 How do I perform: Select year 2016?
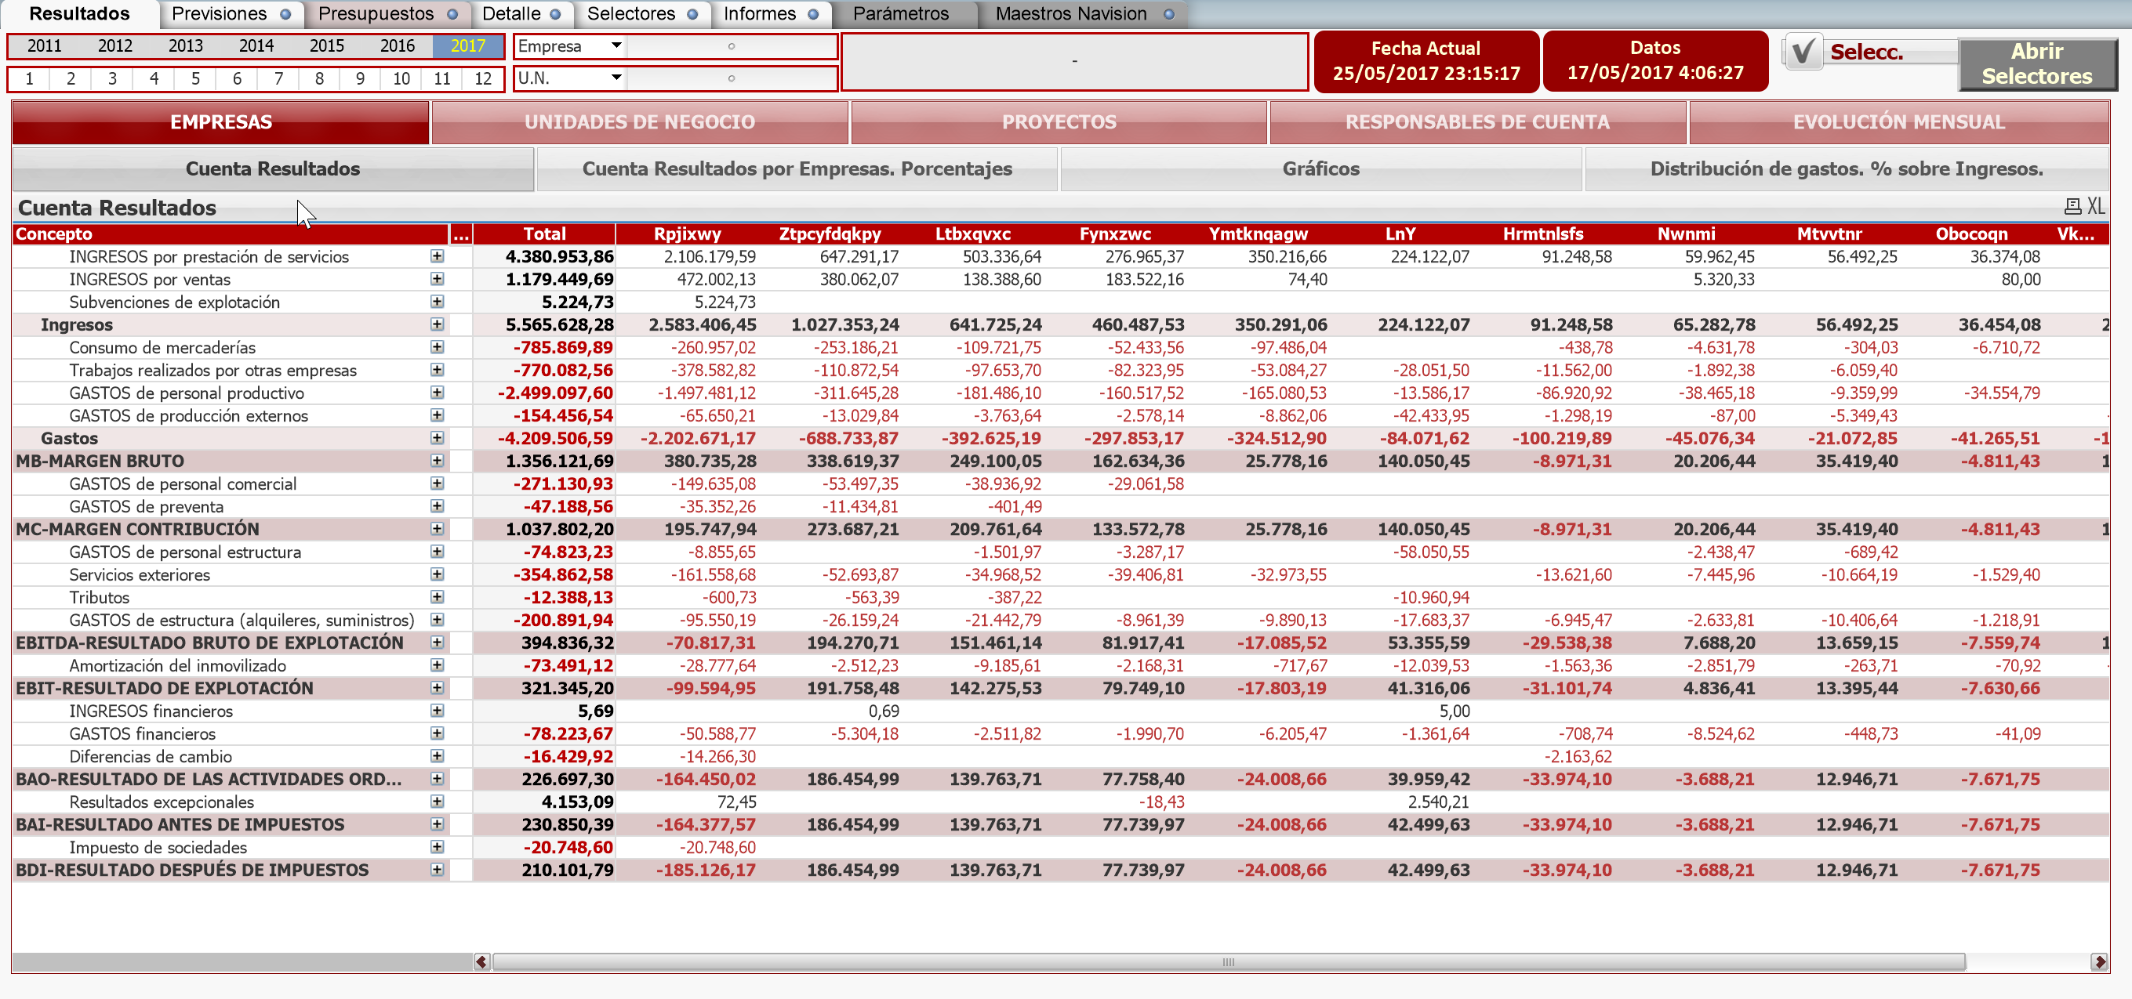click(398, 46)
